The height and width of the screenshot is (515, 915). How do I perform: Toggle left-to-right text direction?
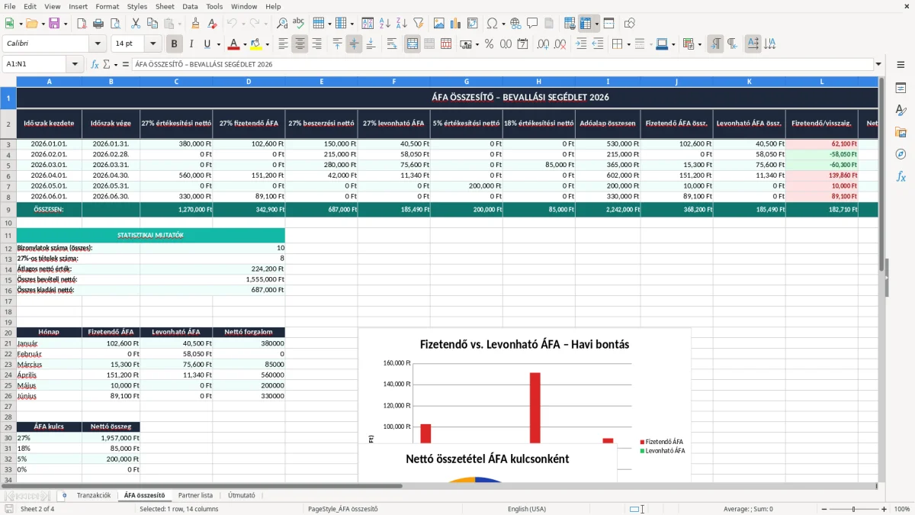click(715, 44)
